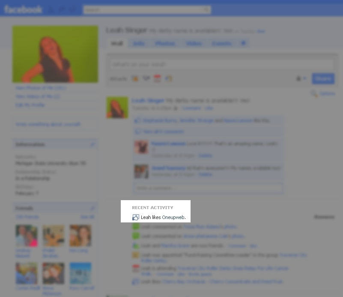The width and height of the screenshot is (343, 297).
Task: Open the Oneupweb page link
Action: coord(173,217)
